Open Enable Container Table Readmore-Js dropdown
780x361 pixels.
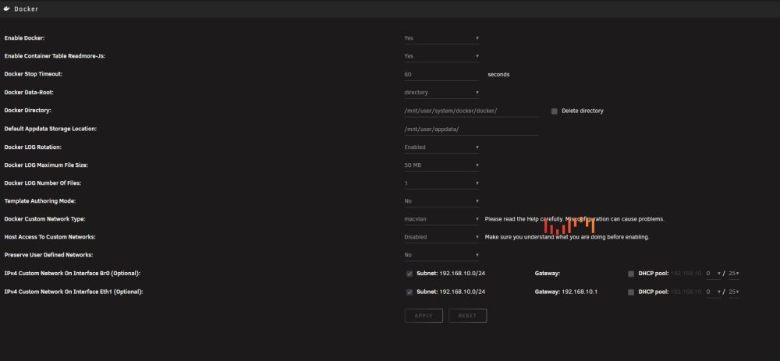click(x=441, y=56)
